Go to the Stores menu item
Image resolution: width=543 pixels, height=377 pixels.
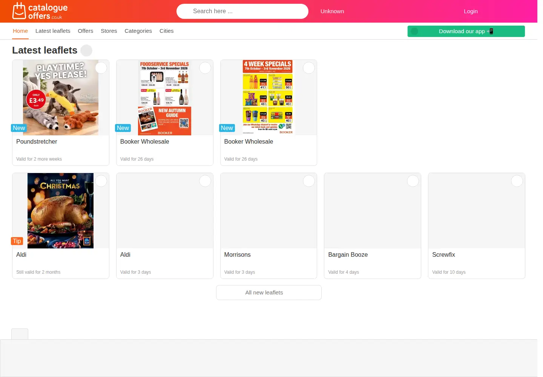pos(109,31)
